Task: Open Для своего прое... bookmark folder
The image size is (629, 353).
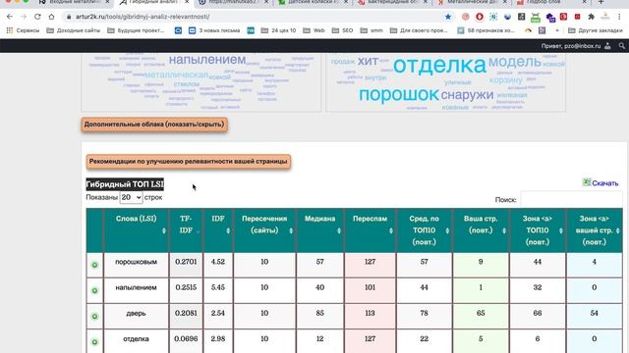Action: click(x=419, y=30)
